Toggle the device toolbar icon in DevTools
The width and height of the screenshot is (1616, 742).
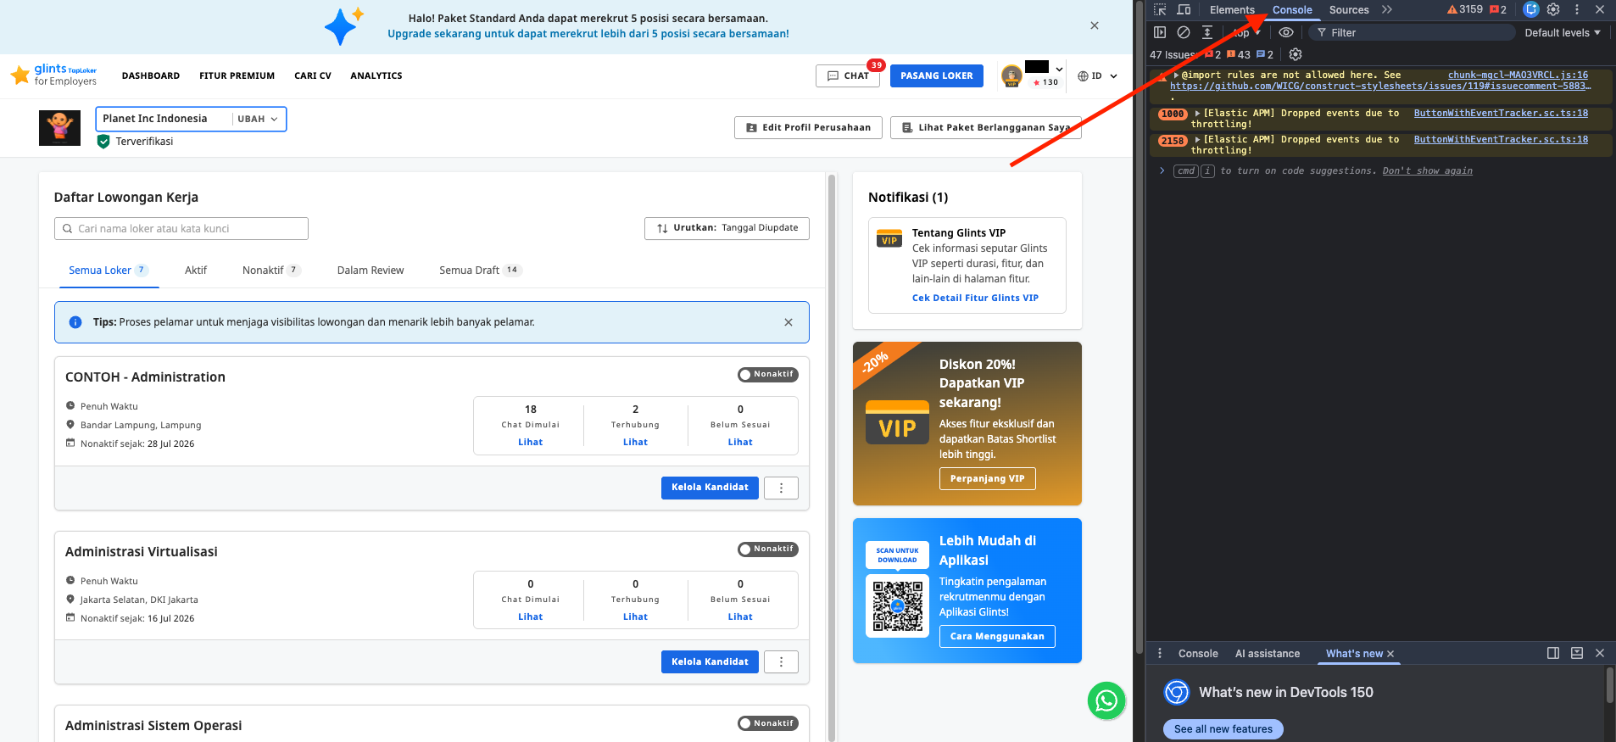(x=1184, y=10)
